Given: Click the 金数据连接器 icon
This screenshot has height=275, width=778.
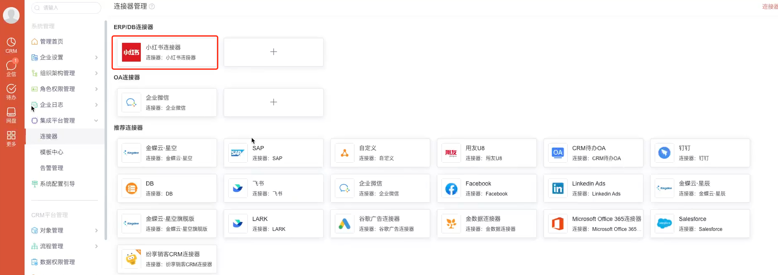Looking at the screenshot, I should point(451,224).
